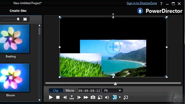This screenshot has height=104, width=185.
Task: Open the Fit zoom dropdown
Action: (x=112, y=90)
